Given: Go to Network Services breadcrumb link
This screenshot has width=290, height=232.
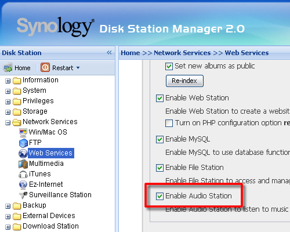Looking at the screenshot, I should point(182,53).
